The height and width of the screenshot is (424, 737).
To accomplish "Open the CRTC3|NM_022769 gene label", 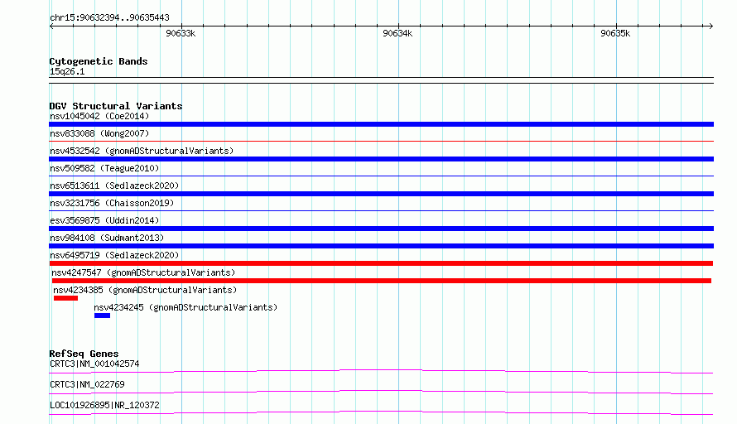I will 87,384.
